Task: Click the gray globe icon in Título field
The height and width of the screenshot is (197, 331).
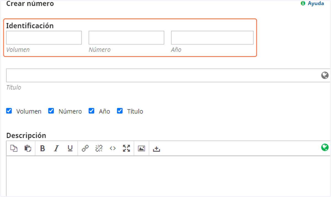Action: point(325,75)
